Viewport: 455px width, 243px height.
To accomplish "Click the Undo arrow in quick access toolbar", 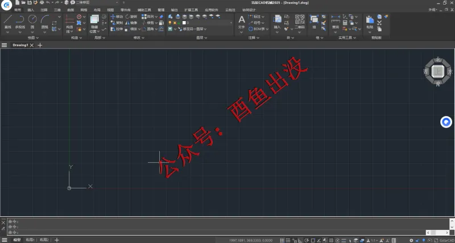I will point(48,3).
